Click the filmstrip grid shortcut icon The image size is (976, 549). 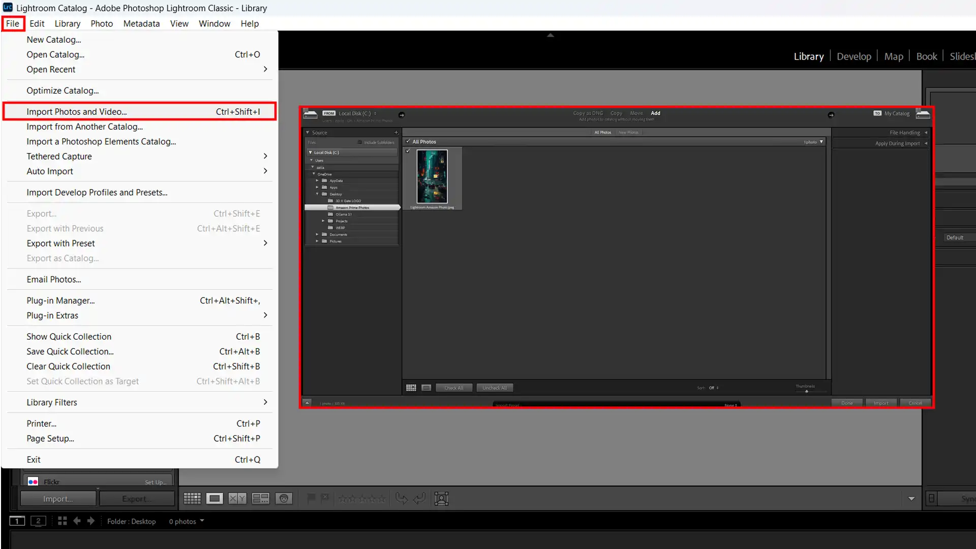pyautogui.click(x=63, y=521)
